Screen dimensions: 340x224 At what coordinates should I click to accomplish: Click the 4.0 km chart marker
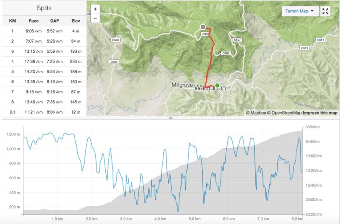tap(160, 219)
